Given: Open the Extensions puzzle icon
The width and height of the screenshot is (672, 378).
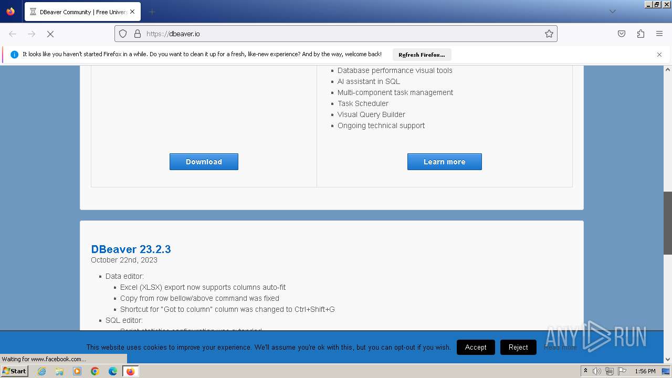Looking at the screenshot, I should (640, 34).
